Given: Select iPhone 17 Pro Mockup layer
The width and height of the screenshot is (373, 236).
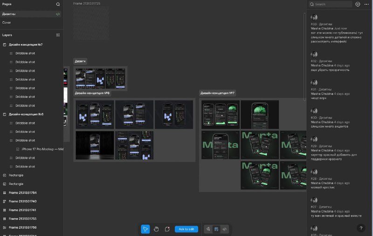Looking at the screenshot, I should (x=42, y=149).
